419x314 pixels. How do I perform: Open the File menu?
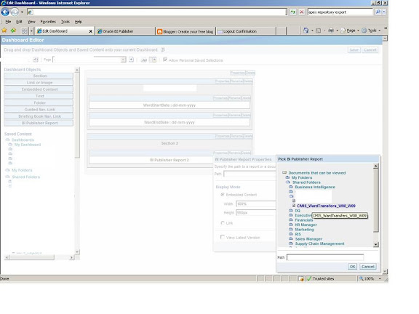pos(8,22)
